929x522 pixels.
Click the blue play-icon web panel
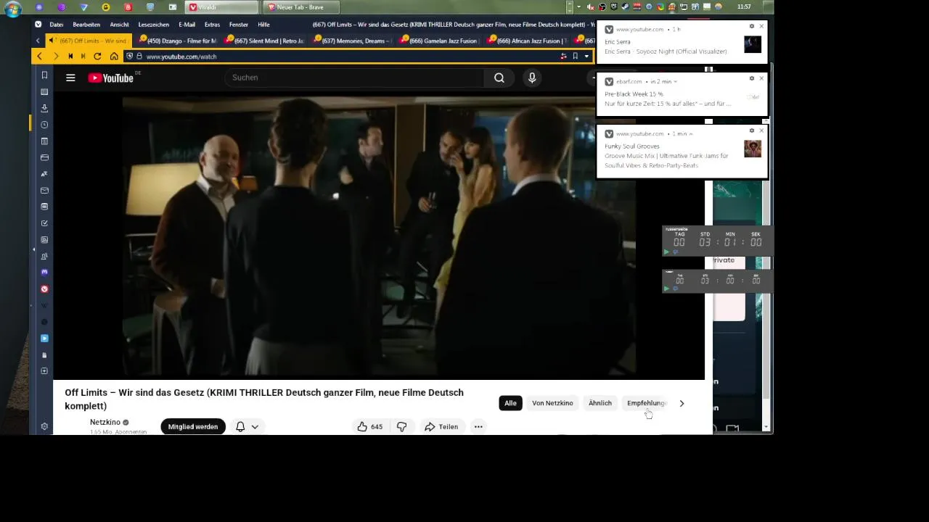click(x=44, y=339)
